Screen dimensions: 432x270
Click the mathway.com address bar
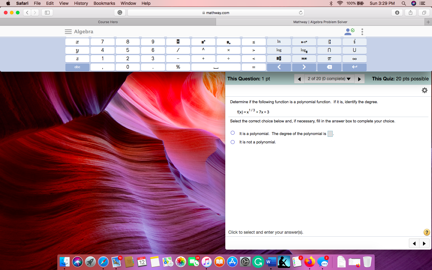[x=216, y=13]
